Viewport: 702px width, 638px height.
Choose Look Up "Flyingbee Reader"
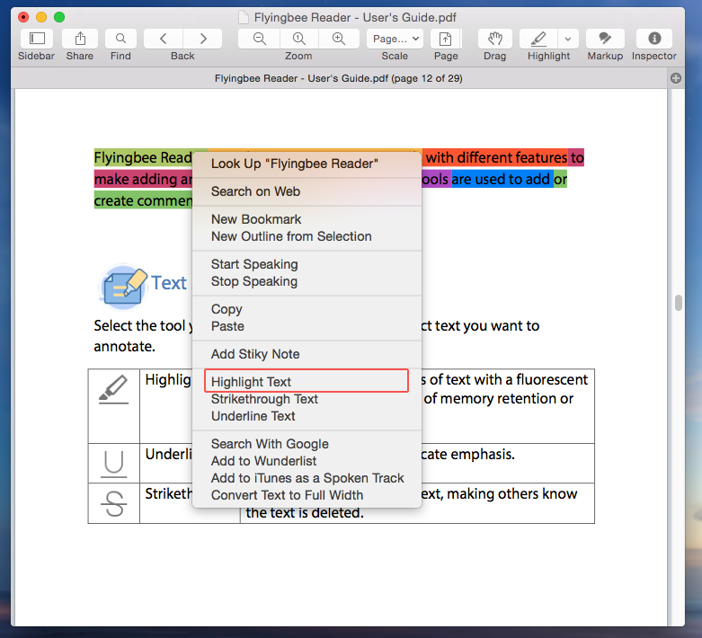click(307, 164)
